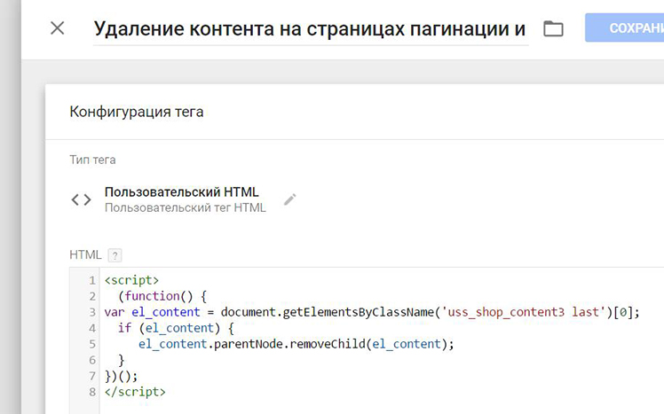Screen dimensions: 664x414
Task: Click line number 5 in the gutter
Action: (92, 344)
